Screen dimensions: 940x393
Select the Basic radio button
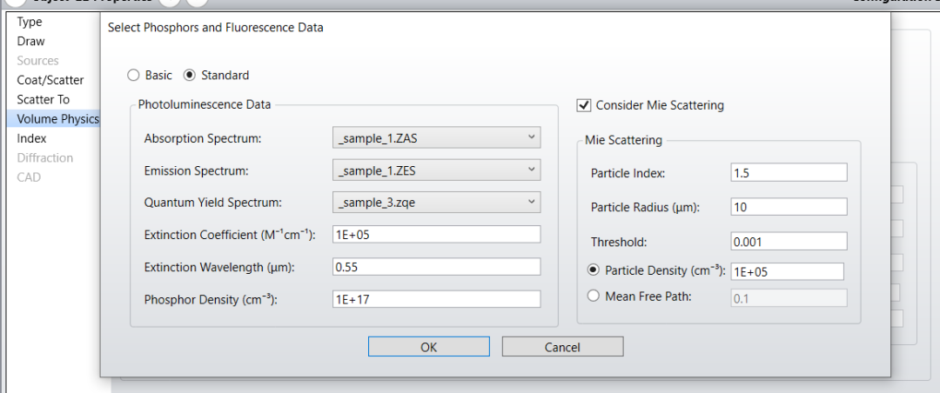[x=134, y=76]
